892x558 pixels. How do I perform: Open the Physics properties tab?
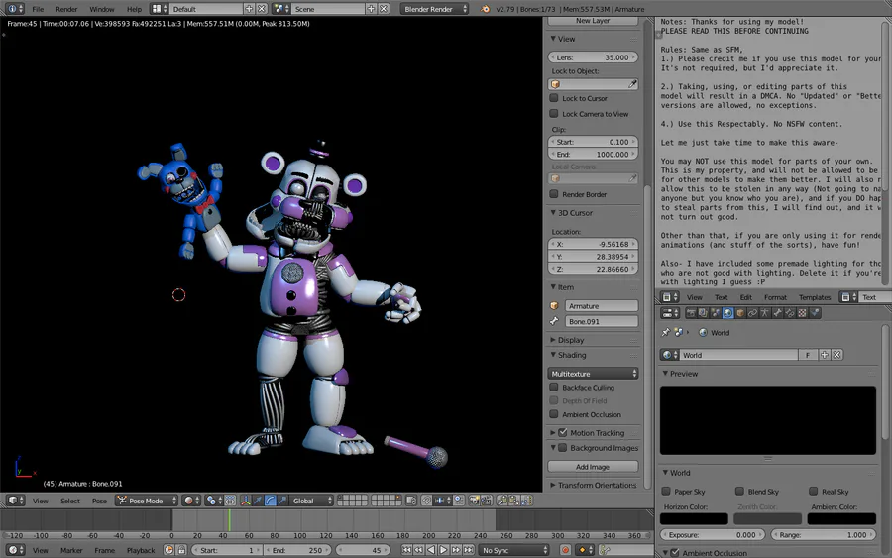click(815, 313)
